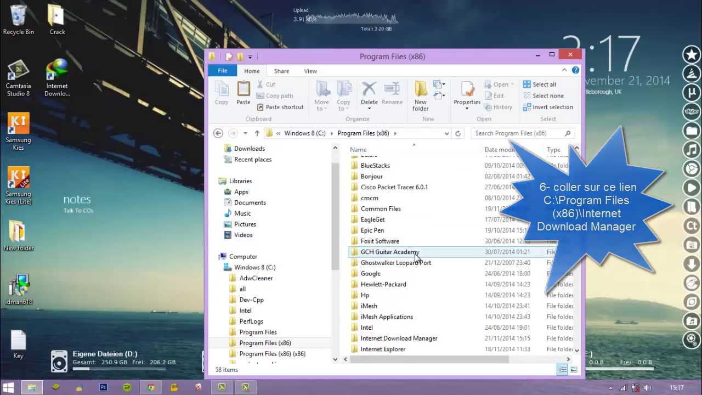This screenshot has width=702, height=395.
Task: Click Paste shortcut in ribbon
Action: pos(280,107)
